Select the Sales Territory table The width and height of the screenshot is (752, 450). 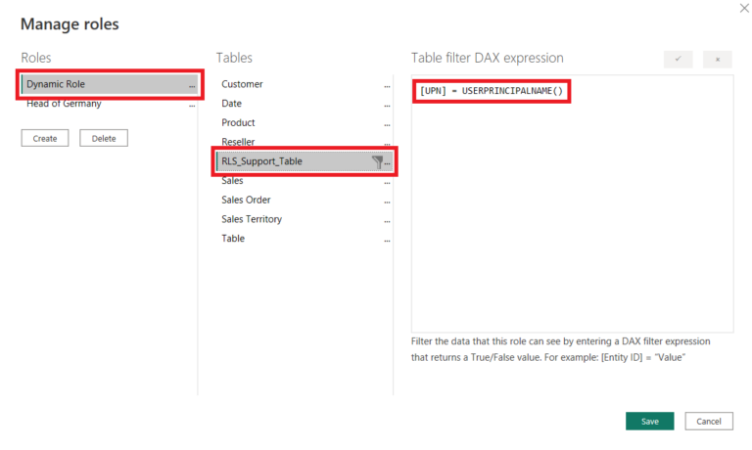coord(252,219)
